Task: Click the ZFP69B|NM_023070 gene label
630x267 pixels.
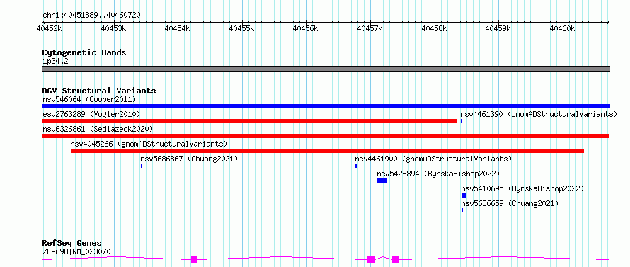Action: [x=76, y=251]
